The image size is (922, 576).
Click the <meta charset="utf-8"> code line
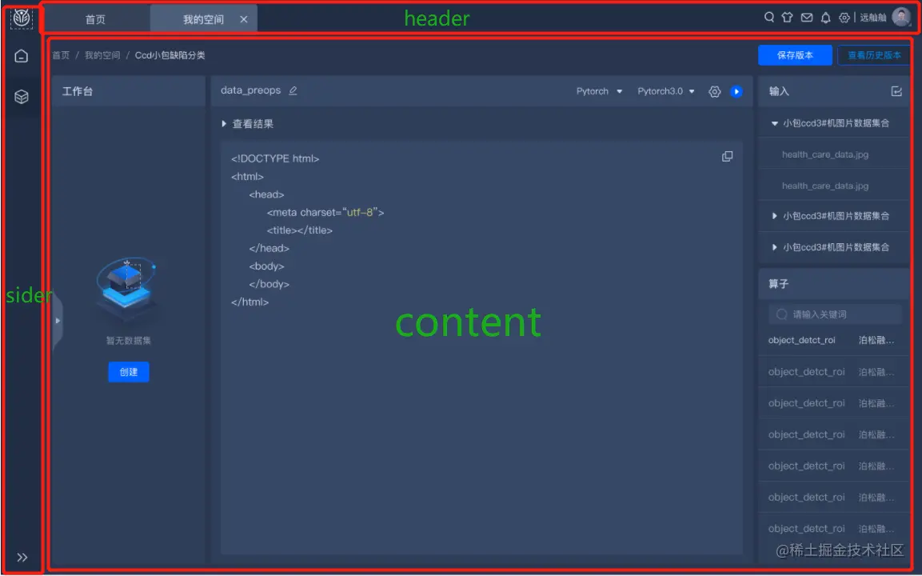(325, 212)
